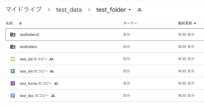Click the testfolders shared folder icon
The width and height of the screenshot is (204, 106).
(13, 47)
